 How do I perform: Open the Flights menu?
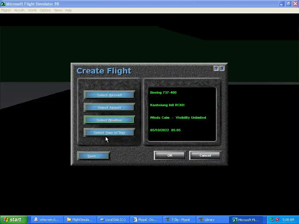[x=6, y=10]
